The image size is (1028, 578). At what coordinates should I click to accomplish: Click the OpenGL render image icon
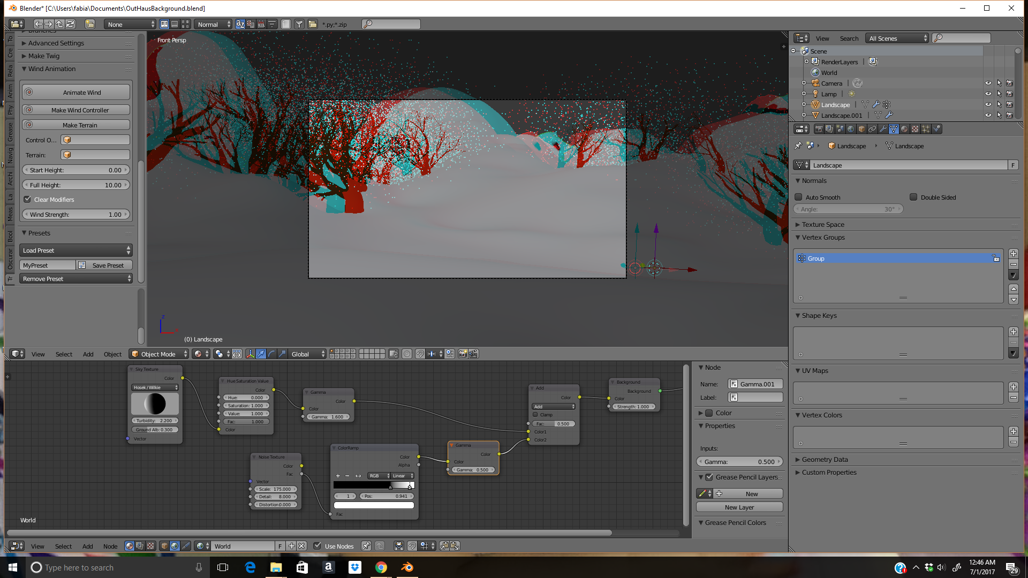(x=463, y=354)
